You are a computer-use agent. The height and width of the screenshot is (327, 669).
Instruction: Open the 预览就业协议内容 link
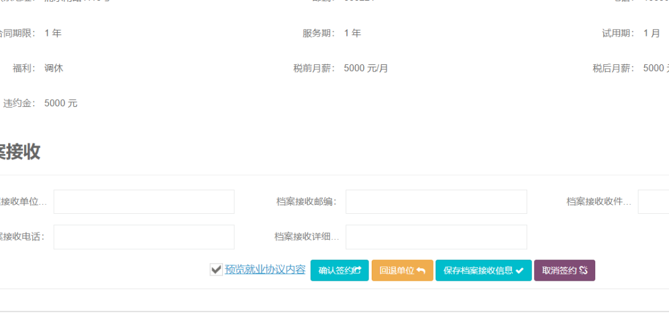point(265,270)
